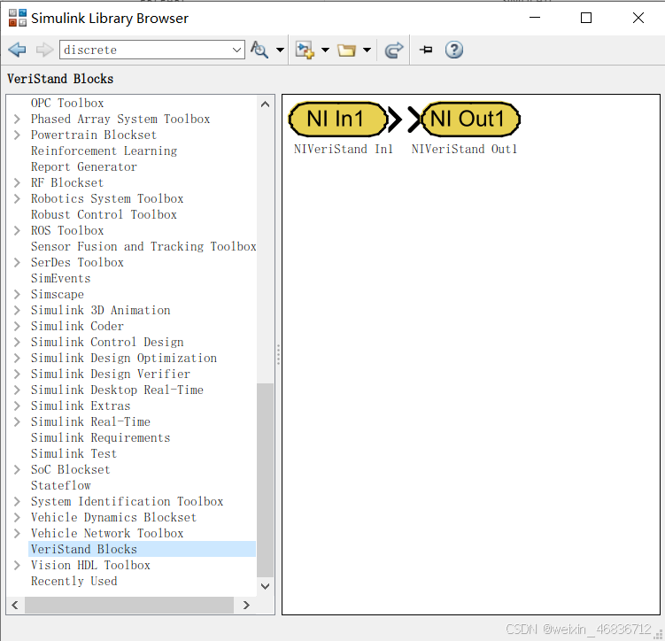Select VeriStand Blocks in tree
The height and width of the screenshot is (641, 665).
click(x=142, y=549)
